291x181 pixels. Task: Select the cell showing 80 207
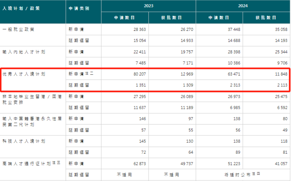pos(139,74)
